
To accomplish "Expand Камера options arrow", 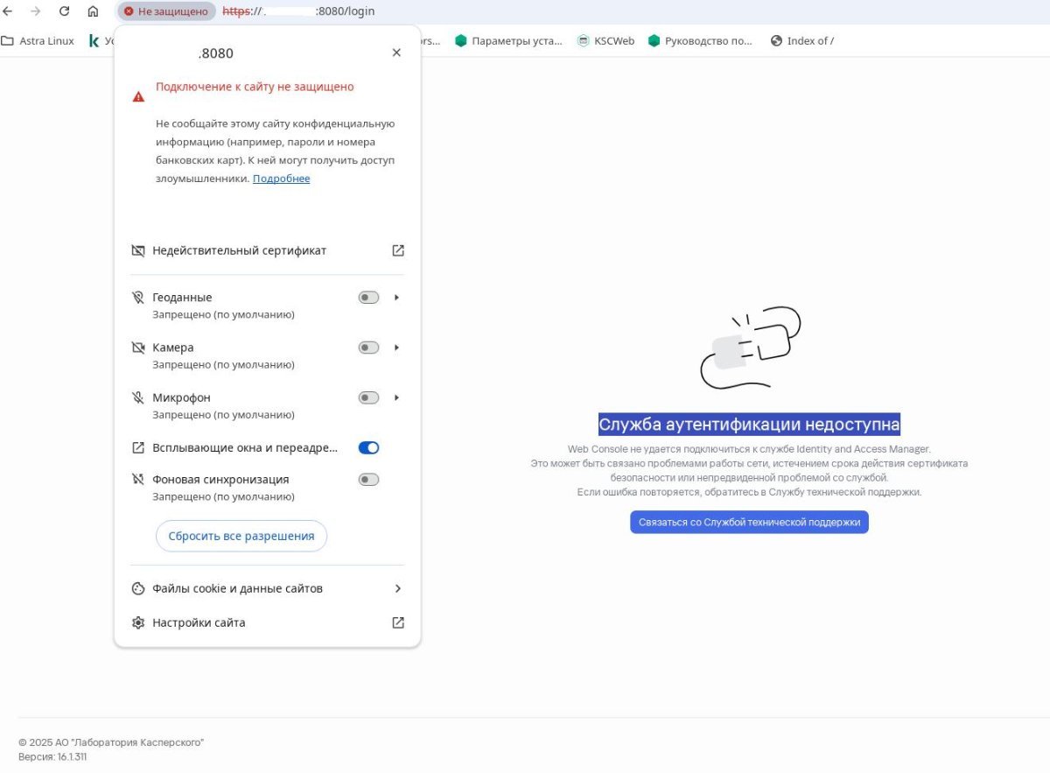I will click(x=396, y=348).
